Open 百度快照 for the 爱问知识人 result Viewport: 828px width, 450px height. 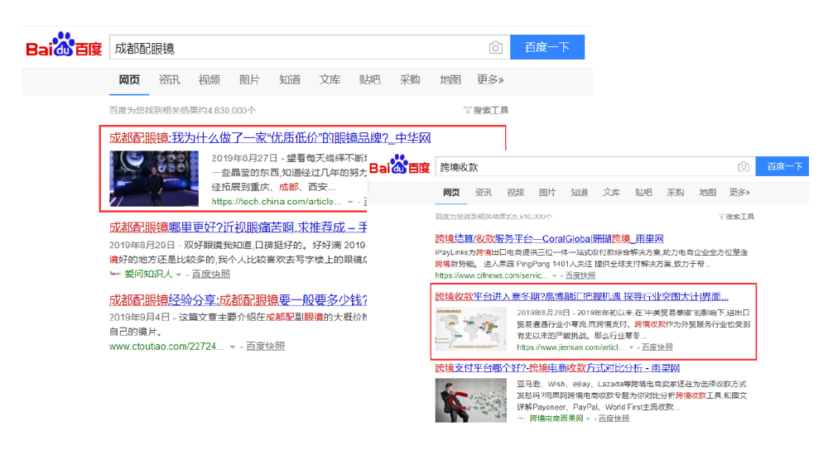pos(210,275)
